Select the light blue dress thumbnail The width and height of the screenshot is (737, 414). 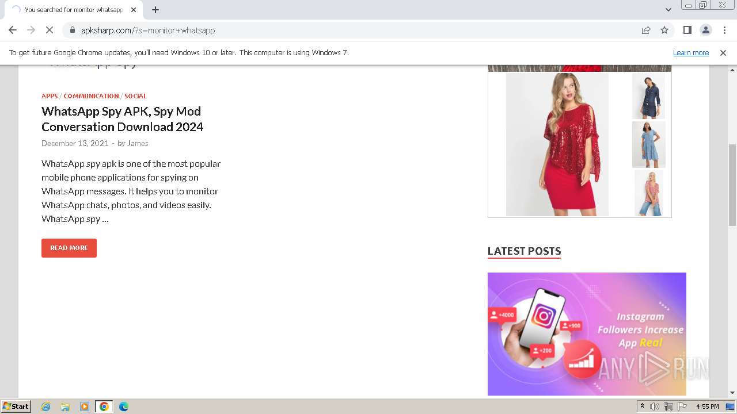pos(648,144)
